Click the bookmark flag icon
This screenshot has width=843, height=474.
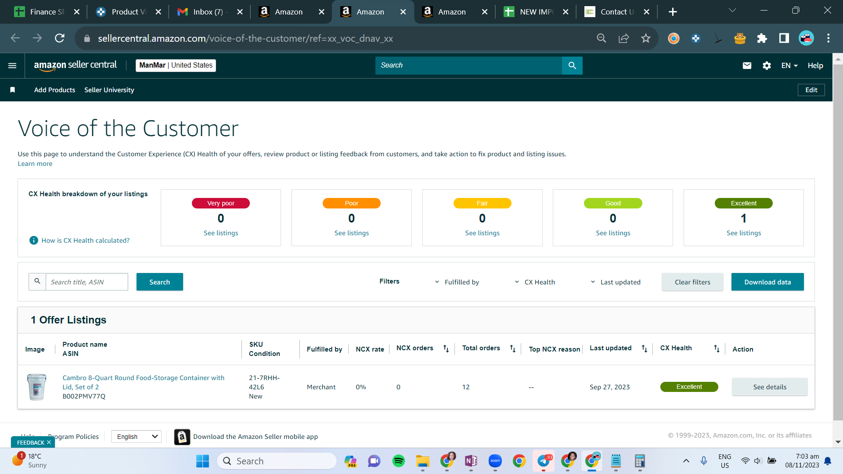click(13, 90)
